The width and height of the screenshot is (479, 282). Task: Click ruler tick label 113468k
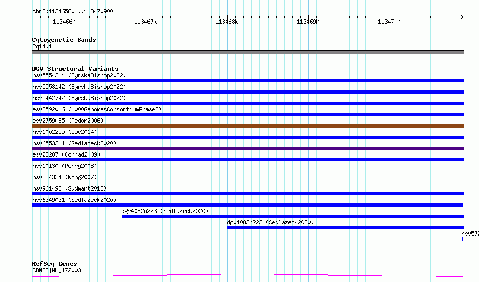[x=227, y=22]
